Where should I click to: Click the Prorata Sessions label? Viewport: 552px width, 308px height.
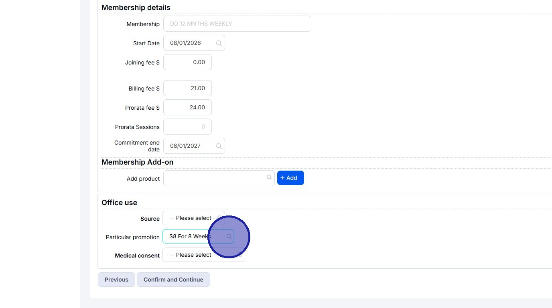[137, 127]
